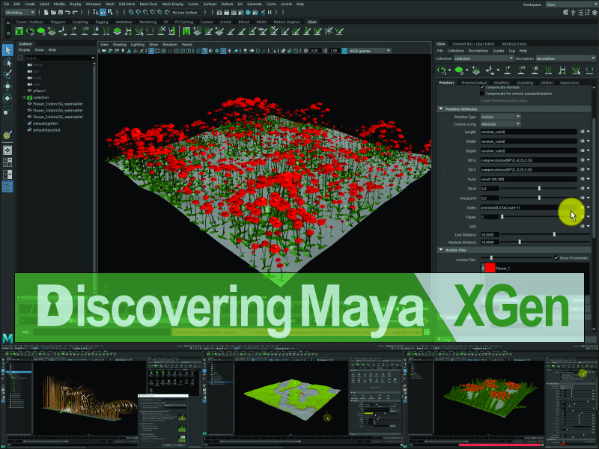Expand the collection node in Outliner
The height and width of the screenshot is (449, 599).
pos(25,97)
